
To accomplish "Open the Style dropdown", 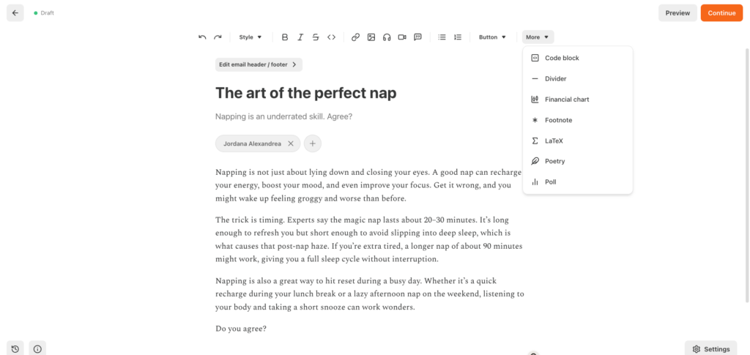I will click(x=250, y=37).
